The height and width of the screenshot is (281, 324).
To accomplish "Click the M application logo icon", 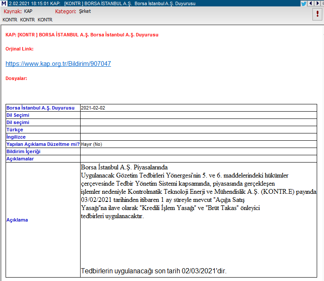I will click(x=4, y=3).
